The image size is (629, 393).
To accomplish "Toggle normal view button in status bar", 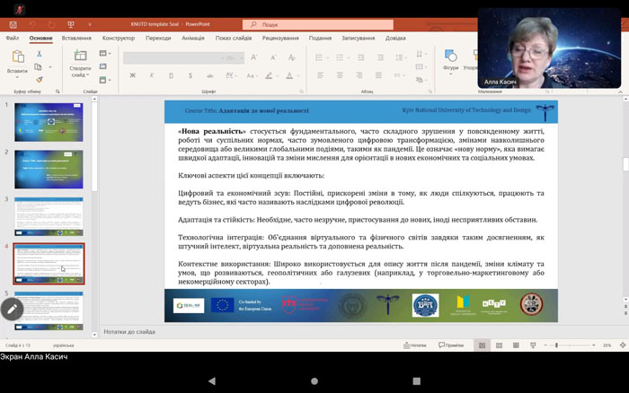I will [x=482, y=345].
